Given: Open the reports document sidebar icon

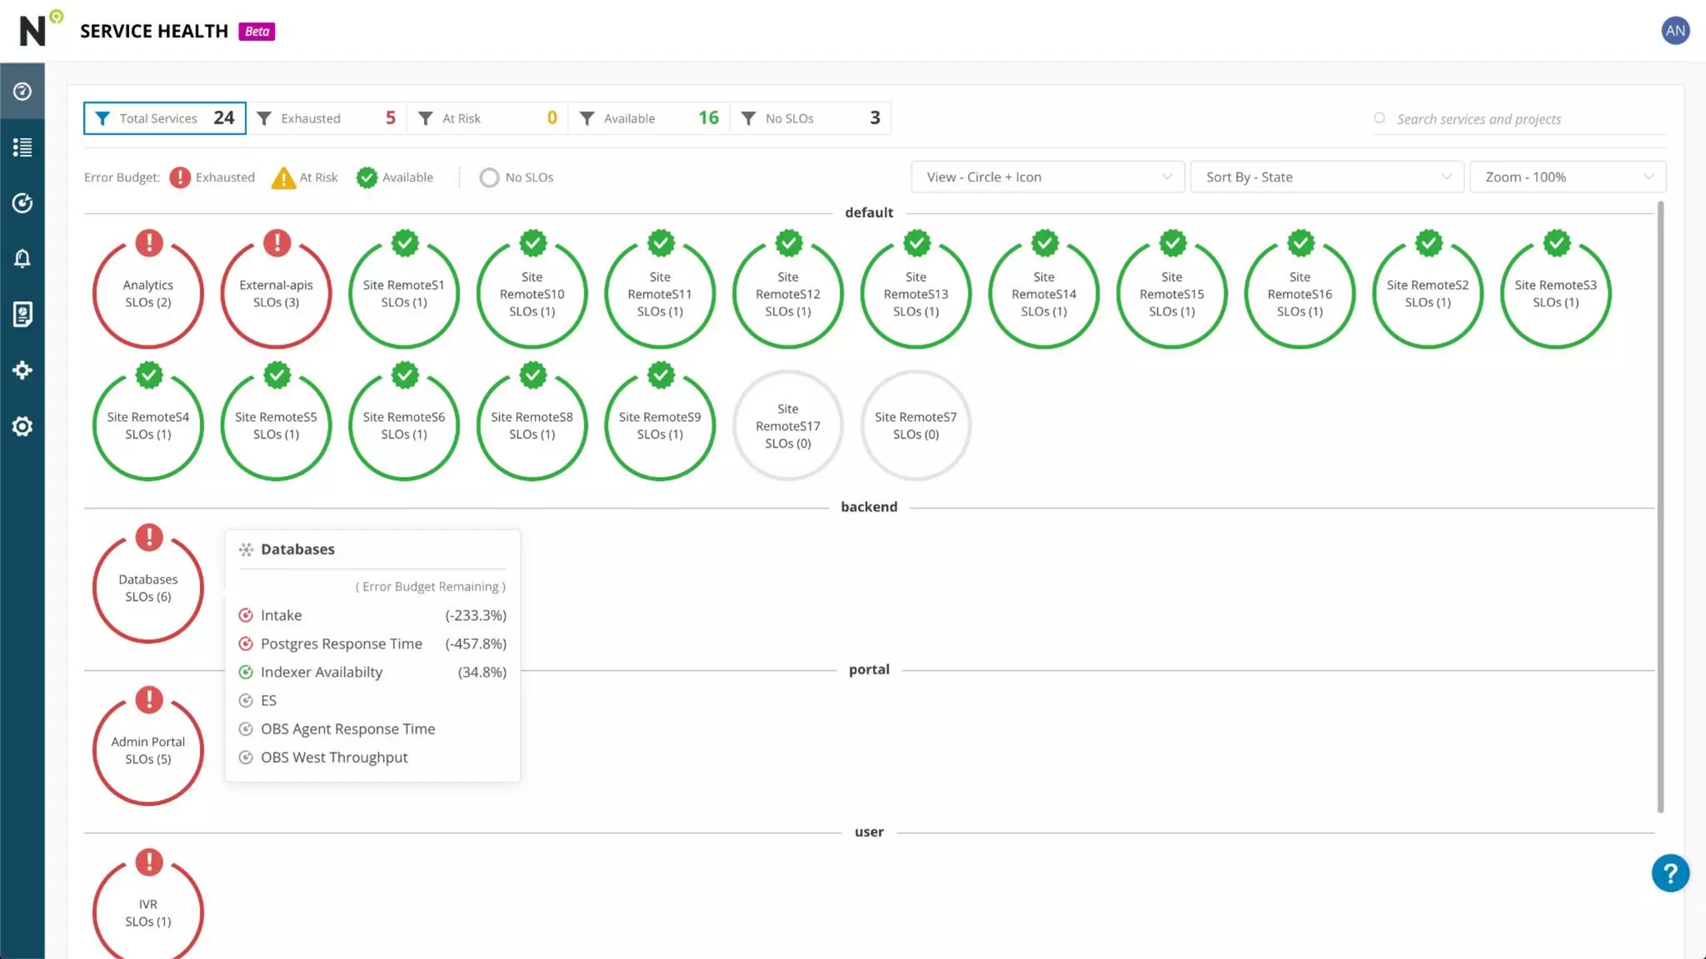Looking at the screenshot, I should [22, 315].
